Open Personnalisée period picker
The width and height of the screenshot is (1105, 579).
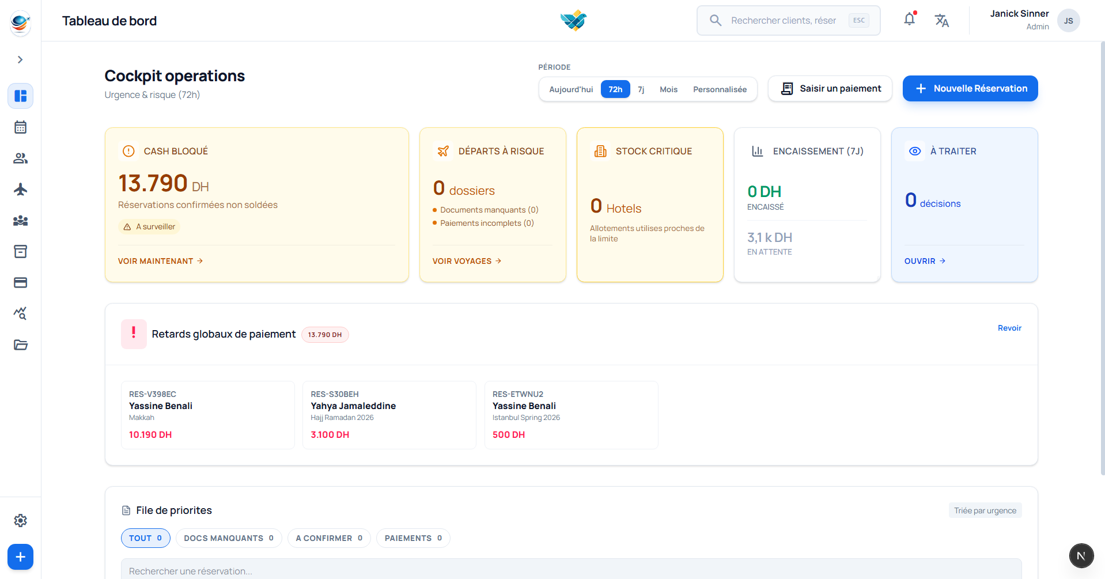click(x=719, y=89)
